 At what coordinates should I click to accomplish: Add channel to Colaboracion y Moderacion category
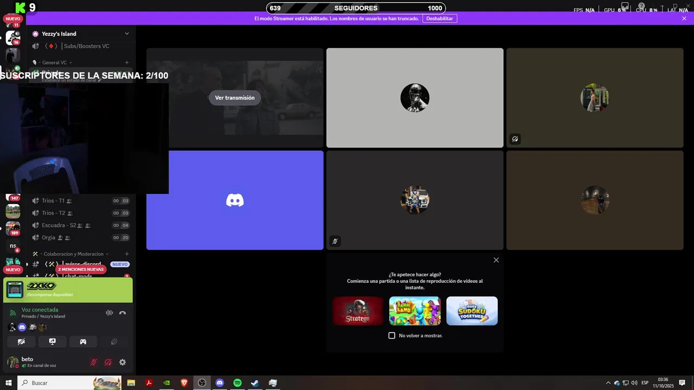(127, 253)
